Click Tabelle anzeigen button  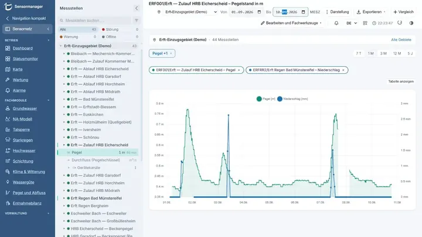coord(401,81)
